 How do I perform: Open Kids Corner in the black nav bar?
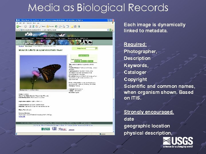(x=84, y=38)
